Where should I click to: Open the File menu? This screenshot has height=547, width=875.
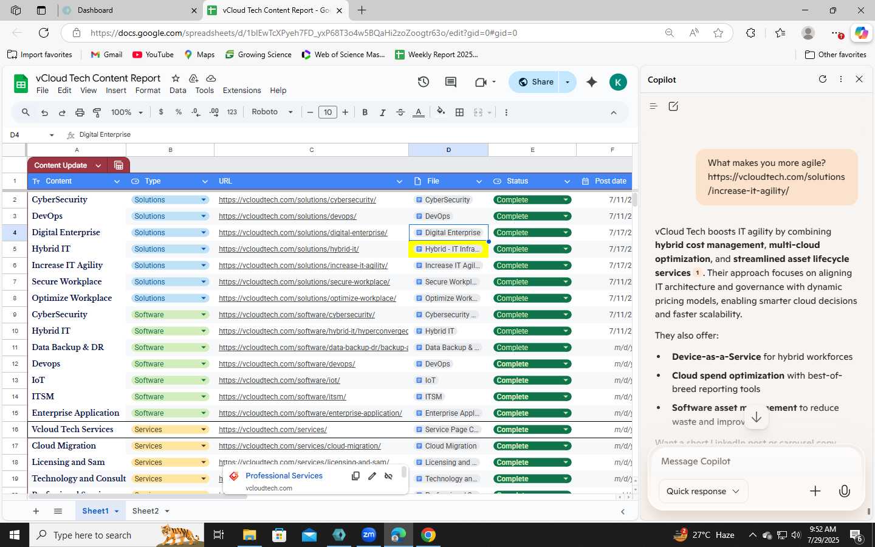43,91
